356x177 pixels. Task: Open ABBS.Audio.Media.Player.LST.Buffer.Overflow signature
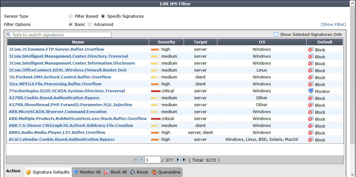click(x=57, y=132)
